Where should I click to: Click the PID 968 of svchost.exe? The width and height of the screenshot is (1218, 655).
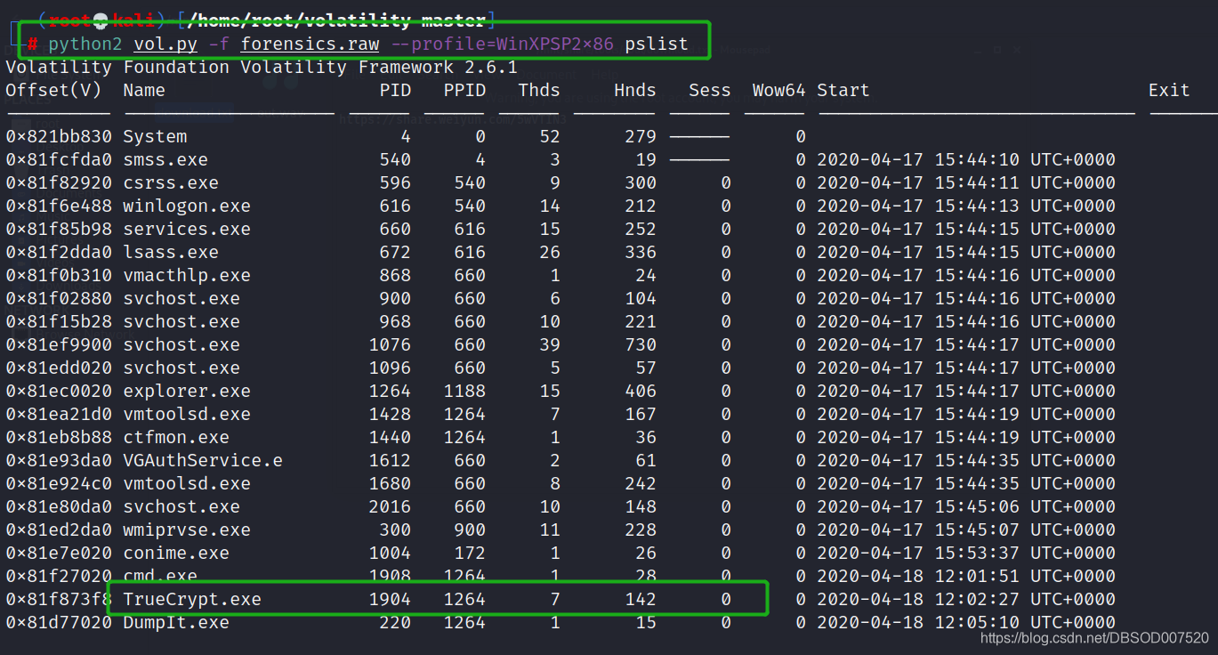coord(395,321)
